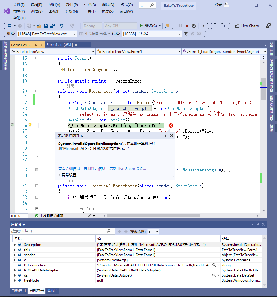277x297 pixels.
Task: Click the Save All icon
Action: (x=53, y=26)
